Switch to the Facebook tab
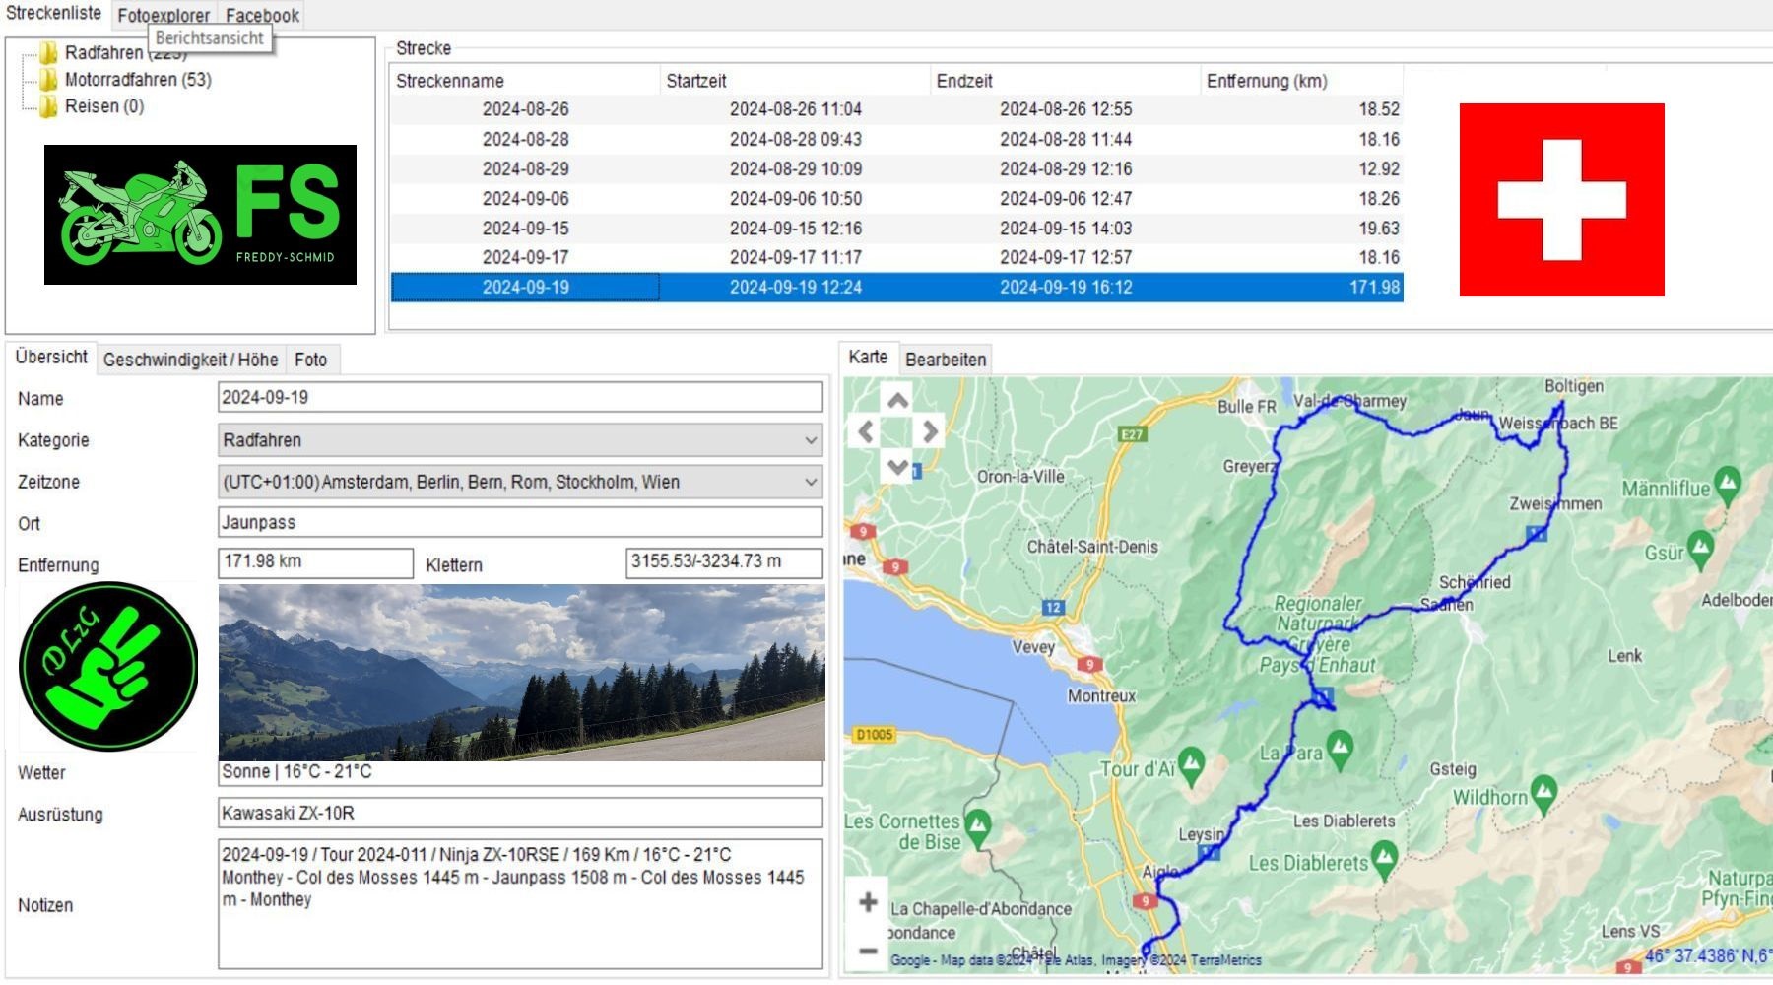The image size is (1773, 985). (262, 16)
